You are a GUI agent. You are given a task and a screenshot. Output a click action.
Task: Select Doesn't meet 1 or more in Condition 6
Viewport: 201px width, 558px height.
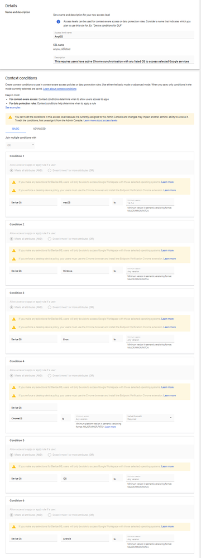click(x=49, y=514)
